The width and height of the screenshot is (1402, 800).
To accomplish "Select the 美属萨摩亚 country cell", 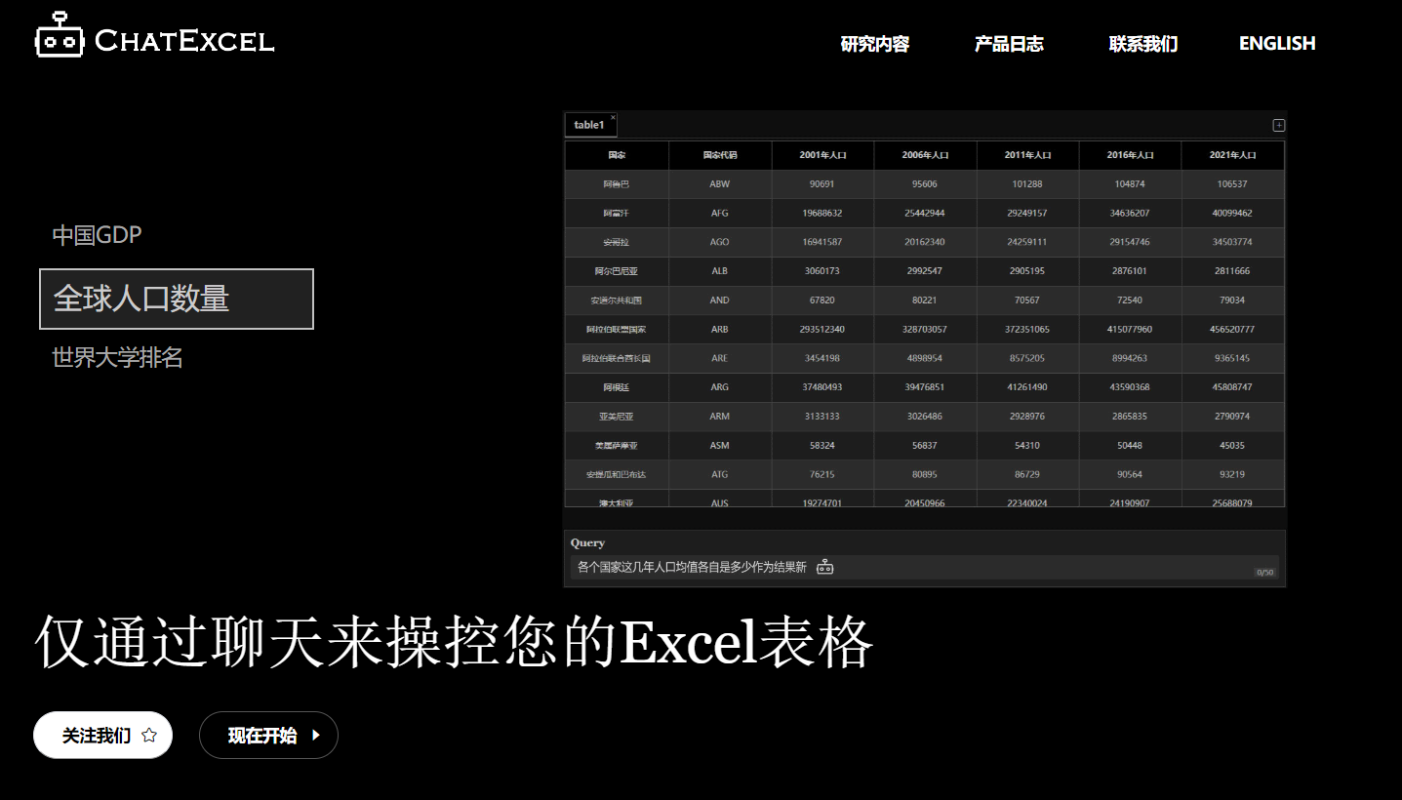I will click(617, 446).
